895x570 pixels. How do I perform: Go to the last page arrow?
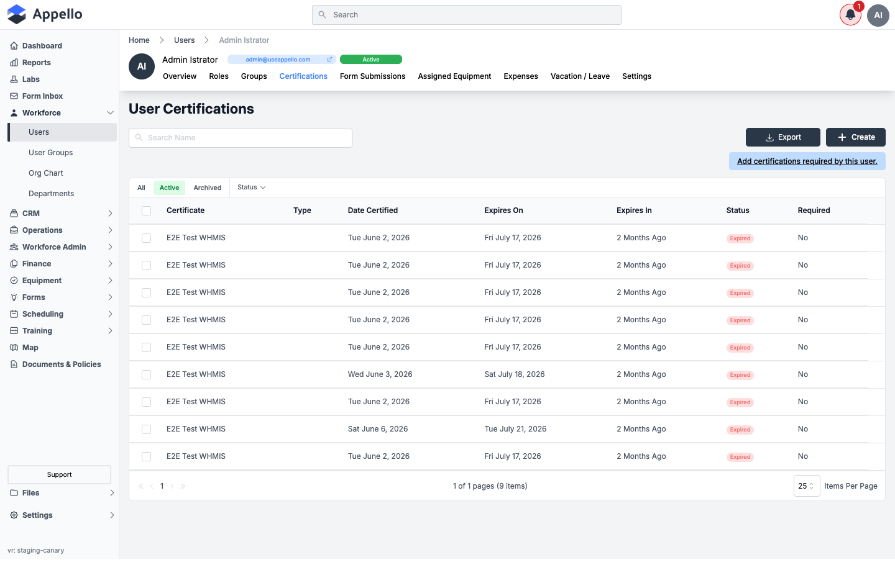(183, 486)
